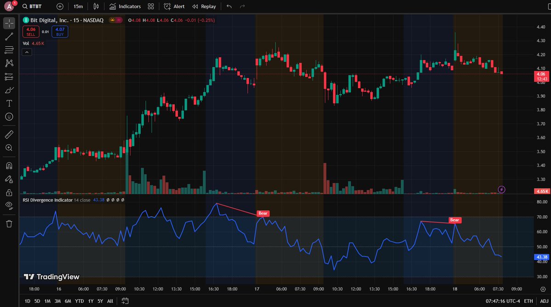Create a new Alert
This screenshot has width=551, height=307.
pyautogui.click(x=174, y=6)
